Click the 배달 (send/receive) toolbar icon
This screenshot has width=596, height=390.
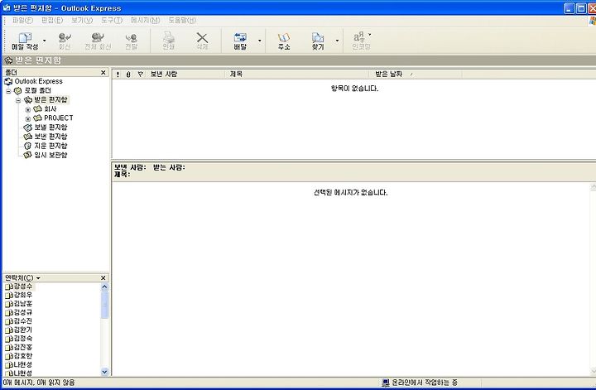[x=240, y=37]
